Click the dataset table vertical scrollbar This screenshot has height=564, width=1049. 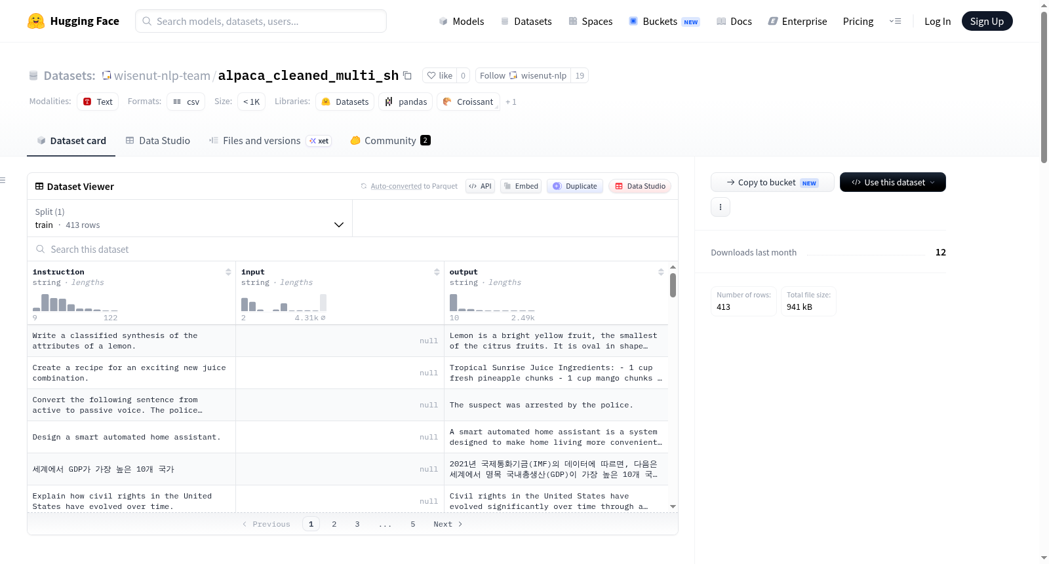click(673, 286)
